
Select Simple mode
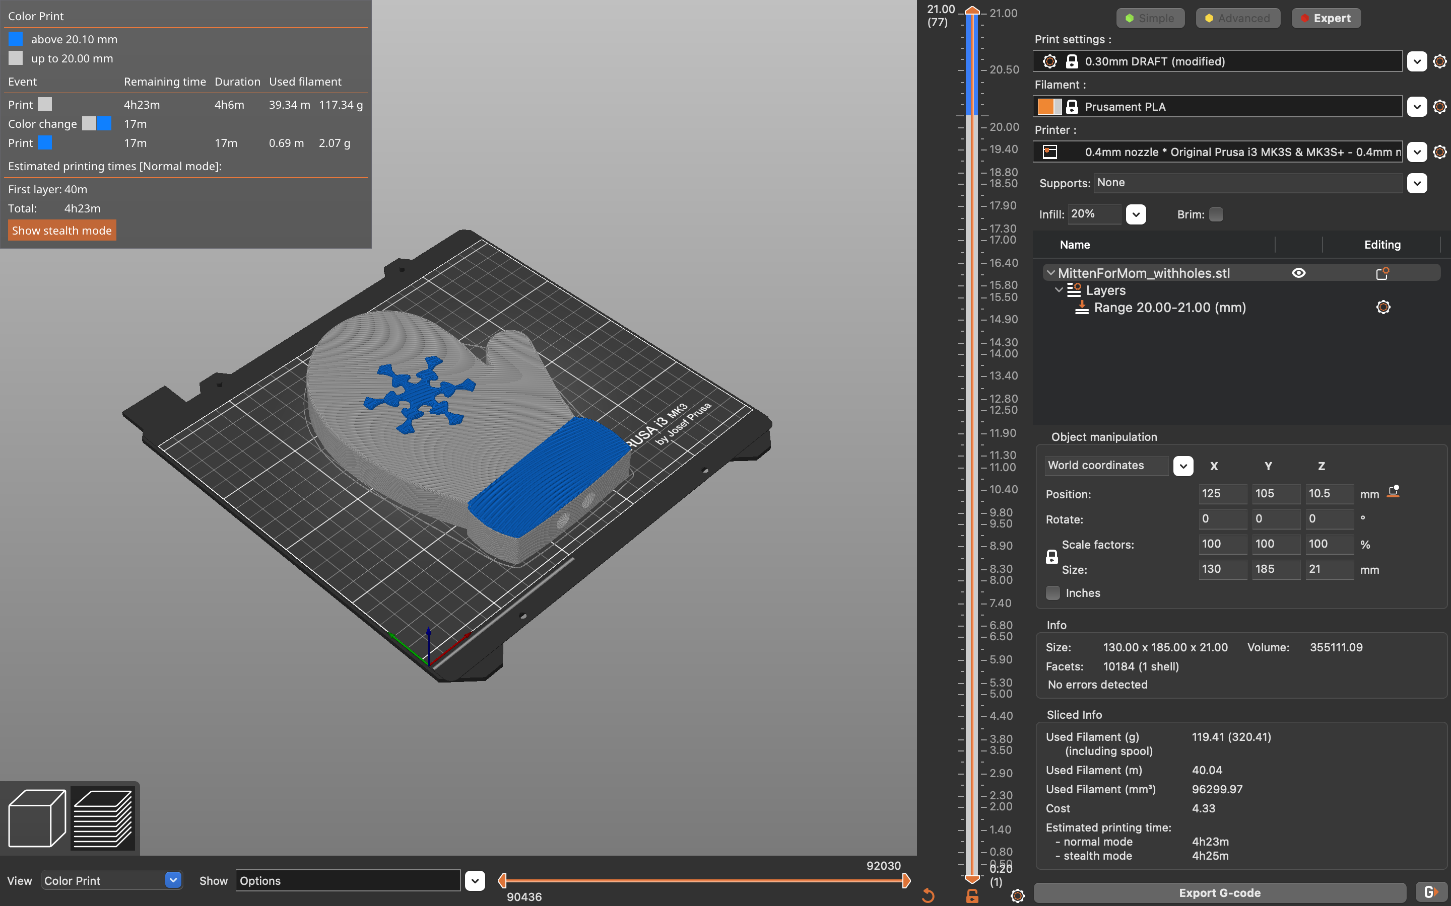1150,18
